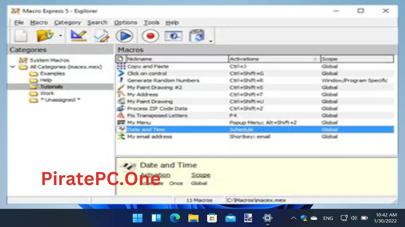Show hidden tray icons chevron
The height and width of the screenshot is (227, 405).
(293, 218)
